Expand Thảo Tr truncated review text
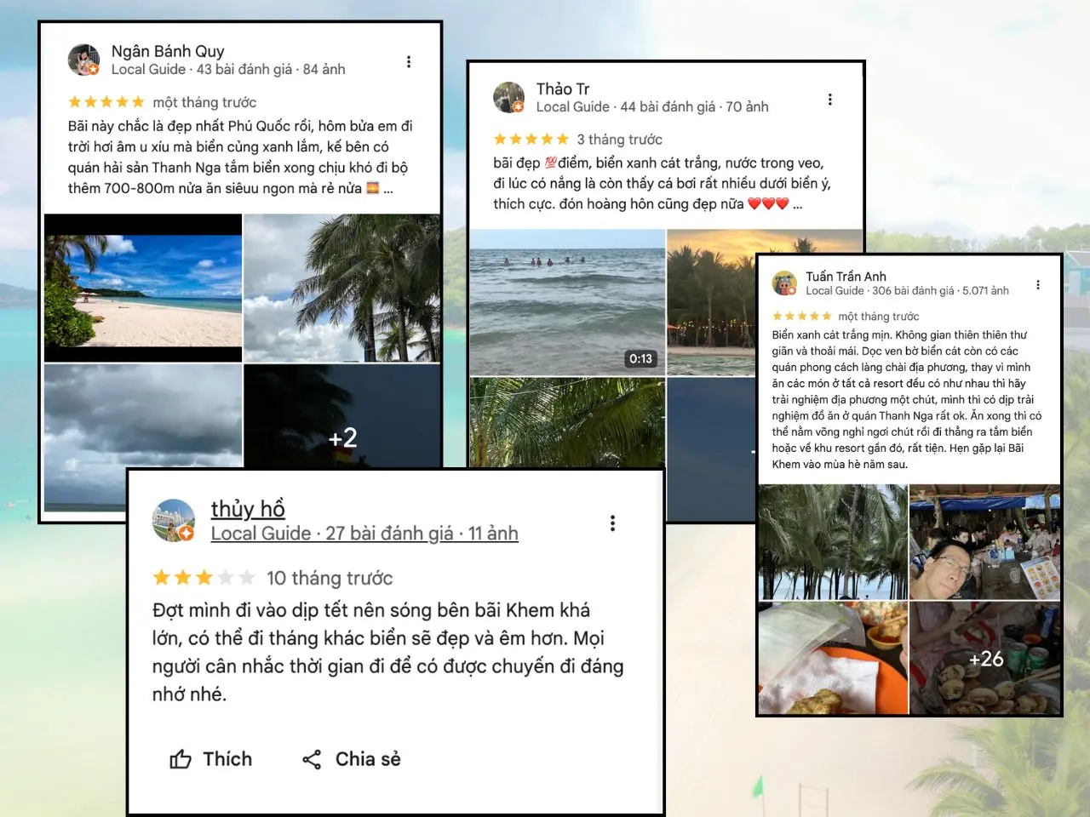The height and width of the screenshot is (817, 1090). (x=797, y=204)
